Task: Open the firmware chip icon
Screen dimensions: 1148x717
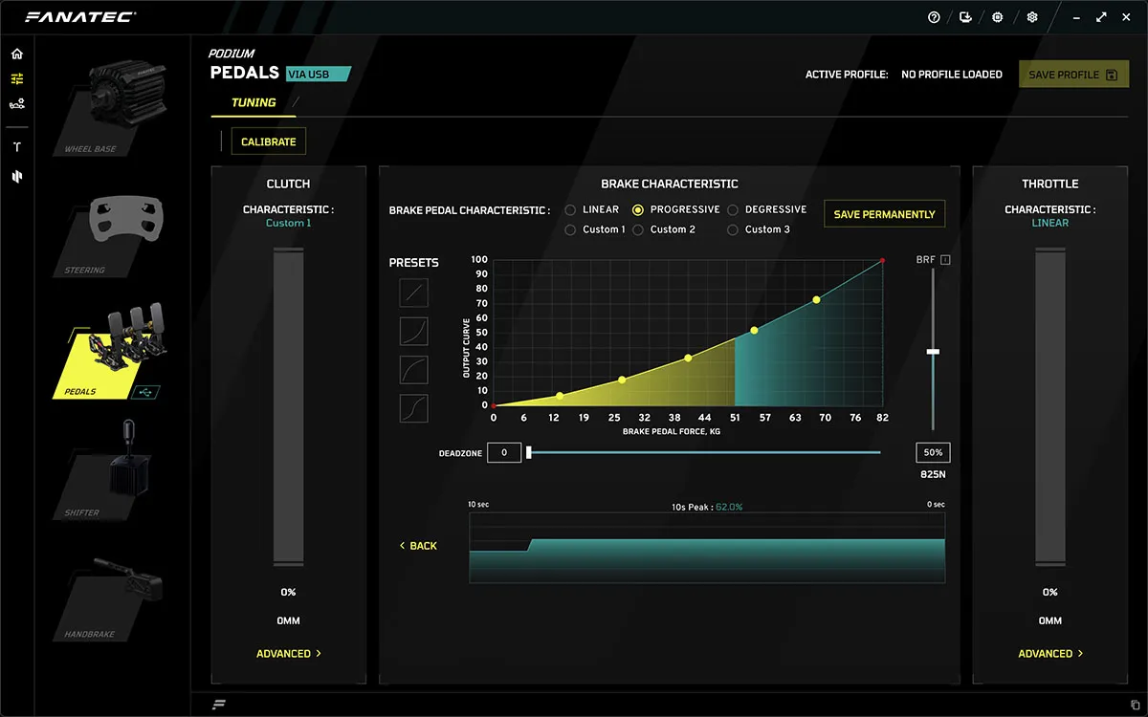Action: coord(998,17)
